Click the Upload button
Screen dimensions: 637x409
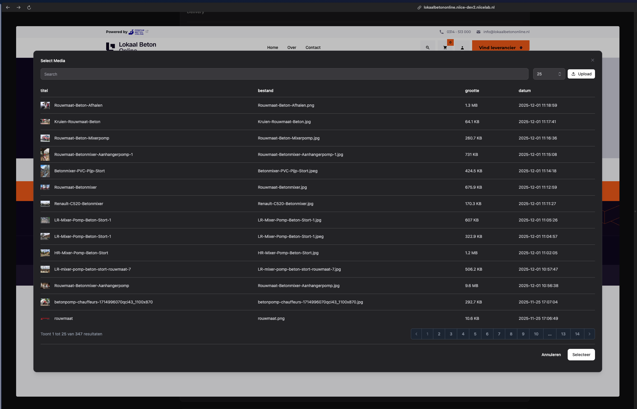click(581, 74)
